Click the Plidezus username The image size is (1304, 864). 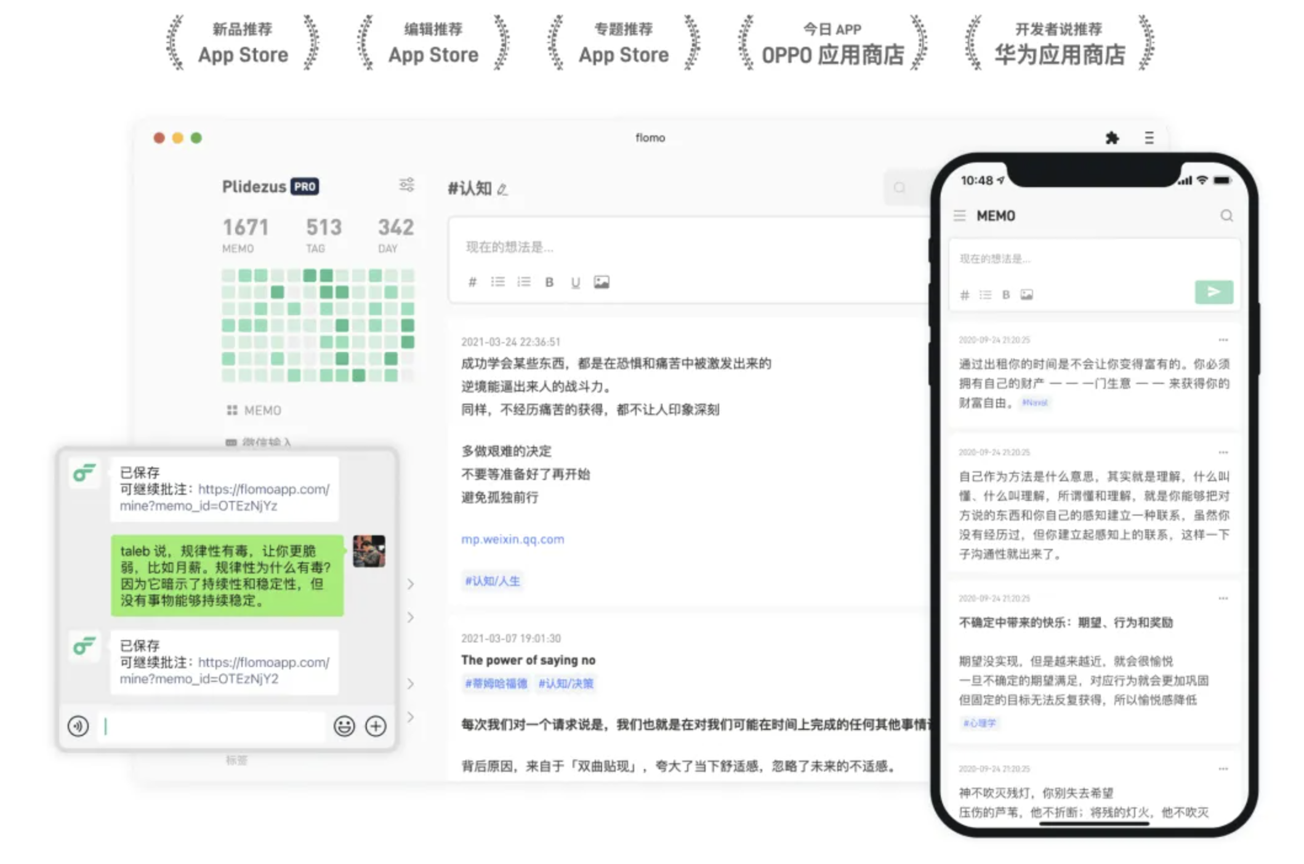click(x=254, y=186)
